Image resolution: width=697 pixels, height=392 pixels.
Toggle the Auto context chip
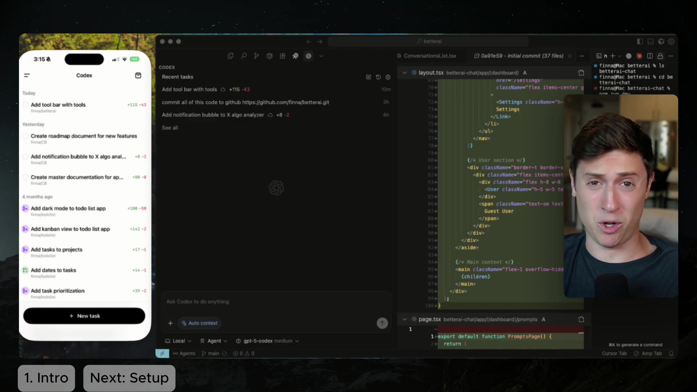click(199, 323)
